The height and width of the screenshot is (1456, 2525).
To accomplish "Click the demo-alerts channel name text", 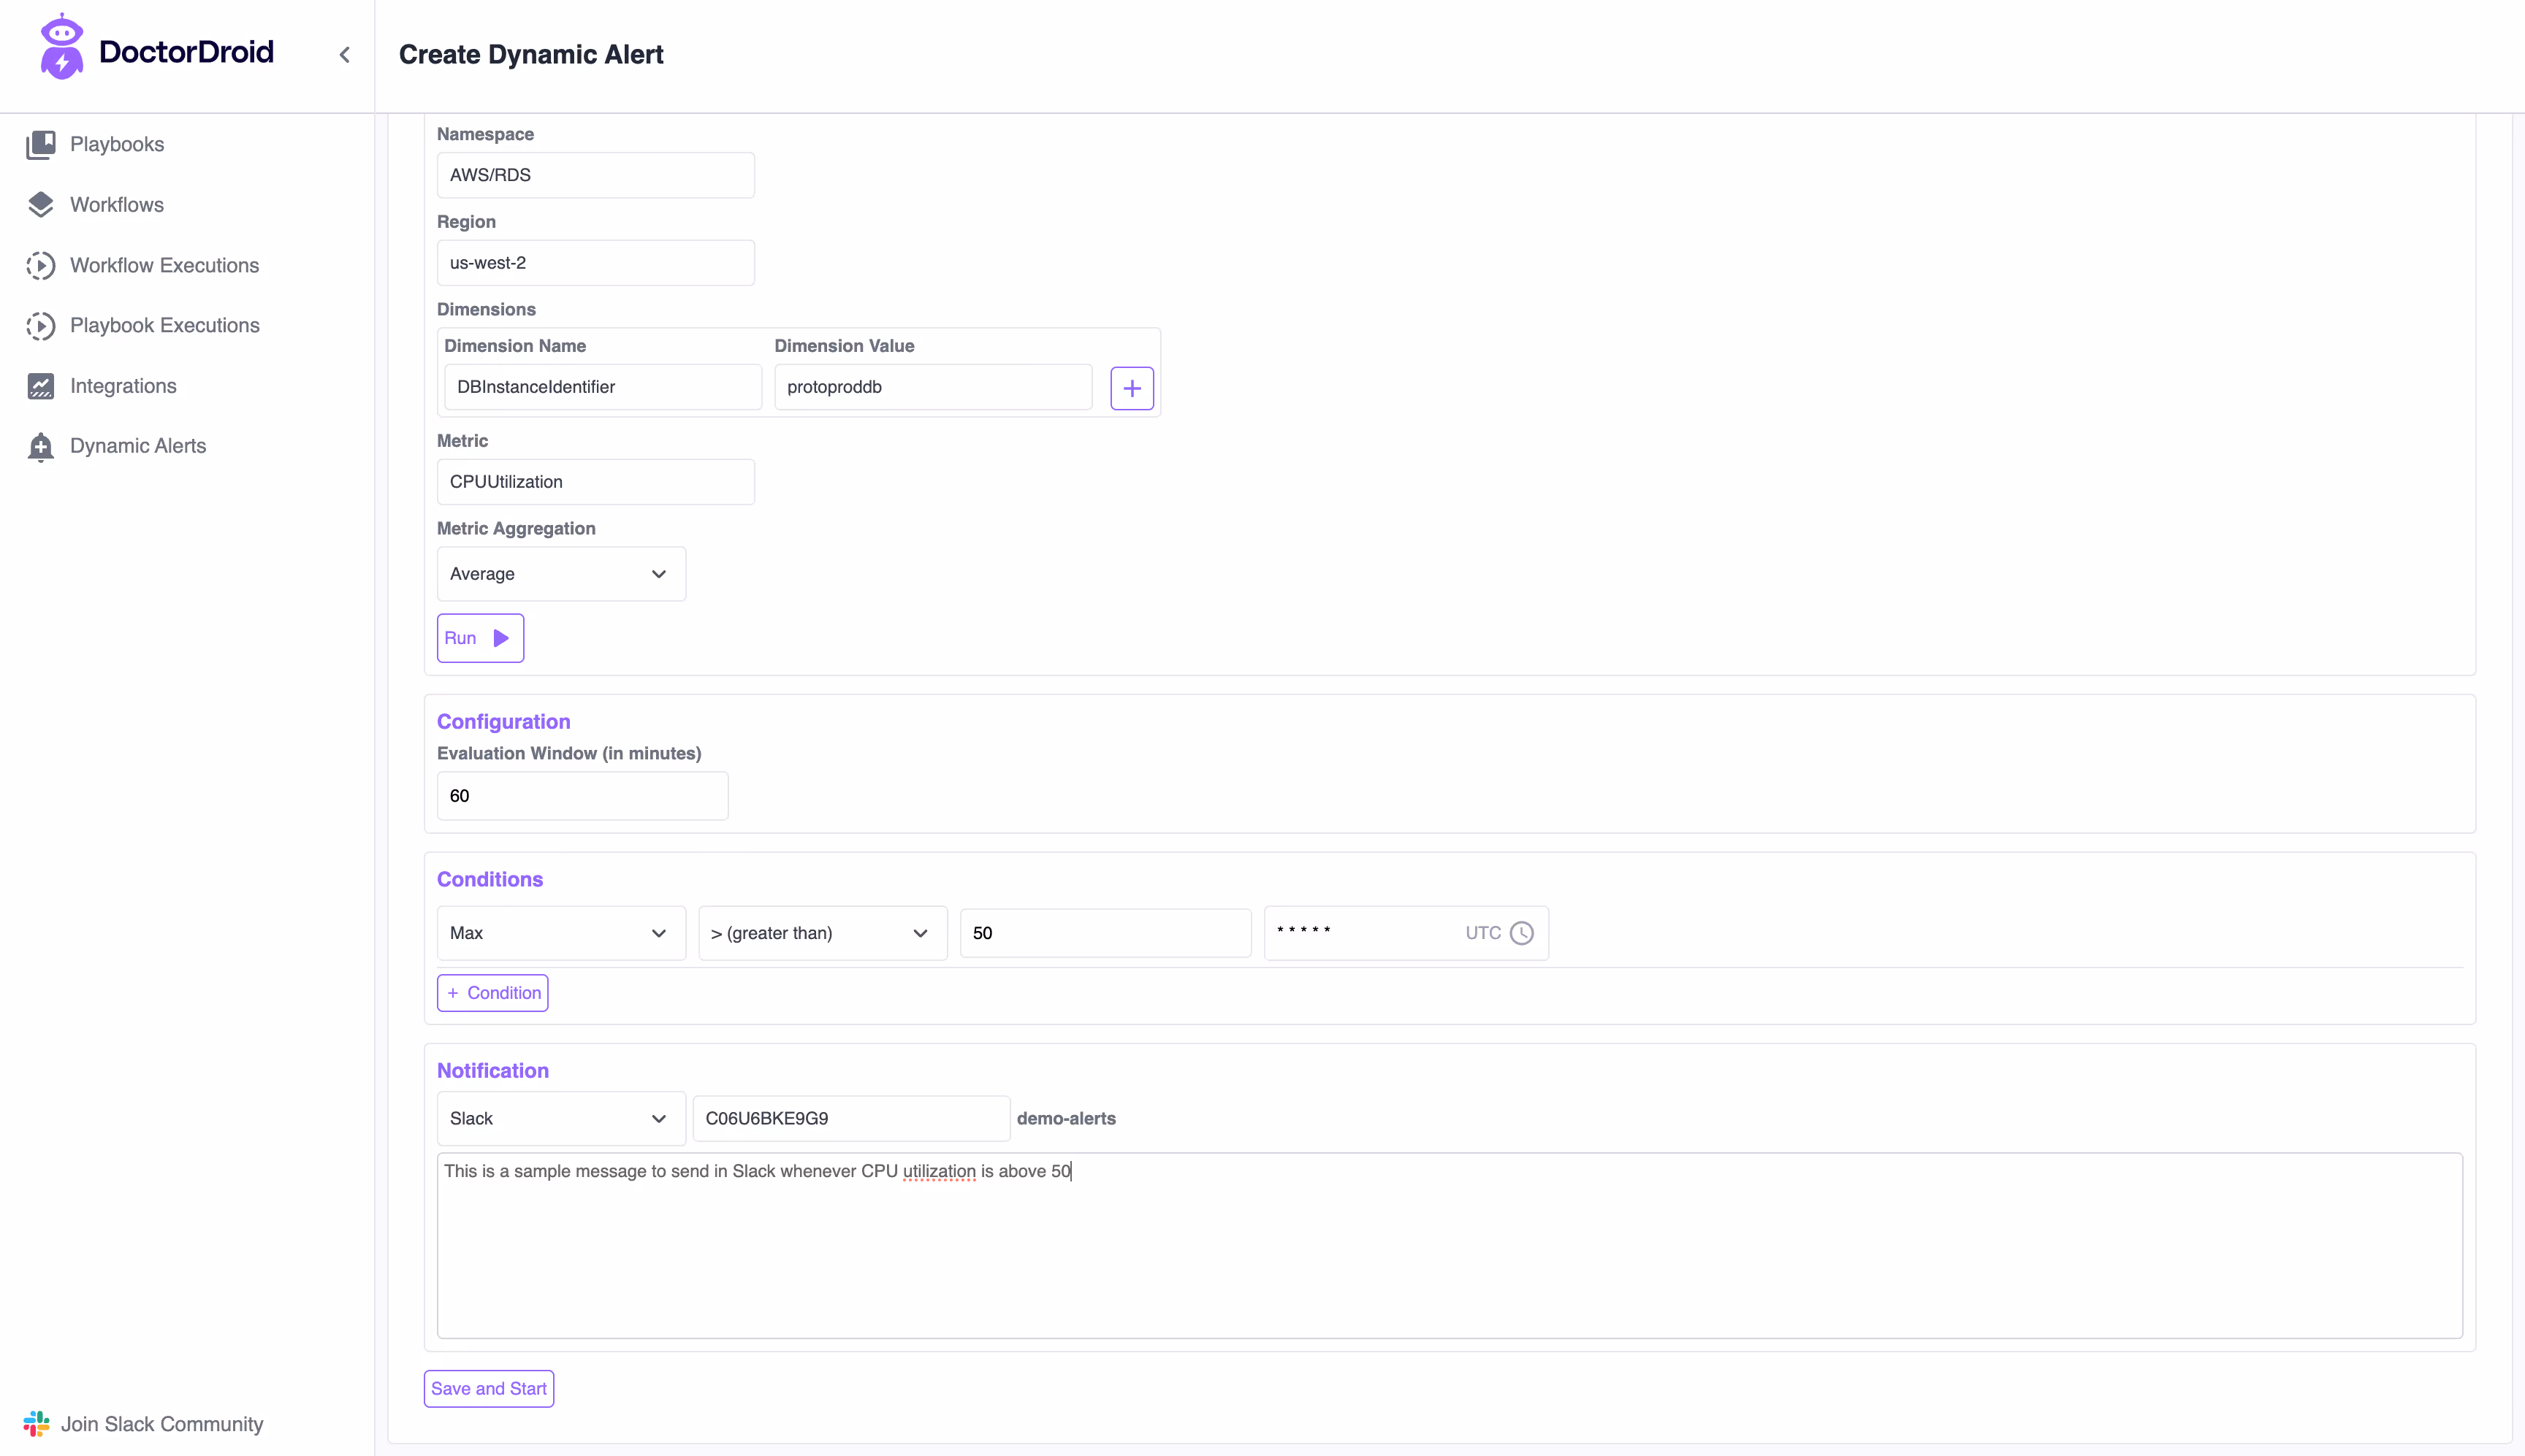I will click(1065, 1118).
